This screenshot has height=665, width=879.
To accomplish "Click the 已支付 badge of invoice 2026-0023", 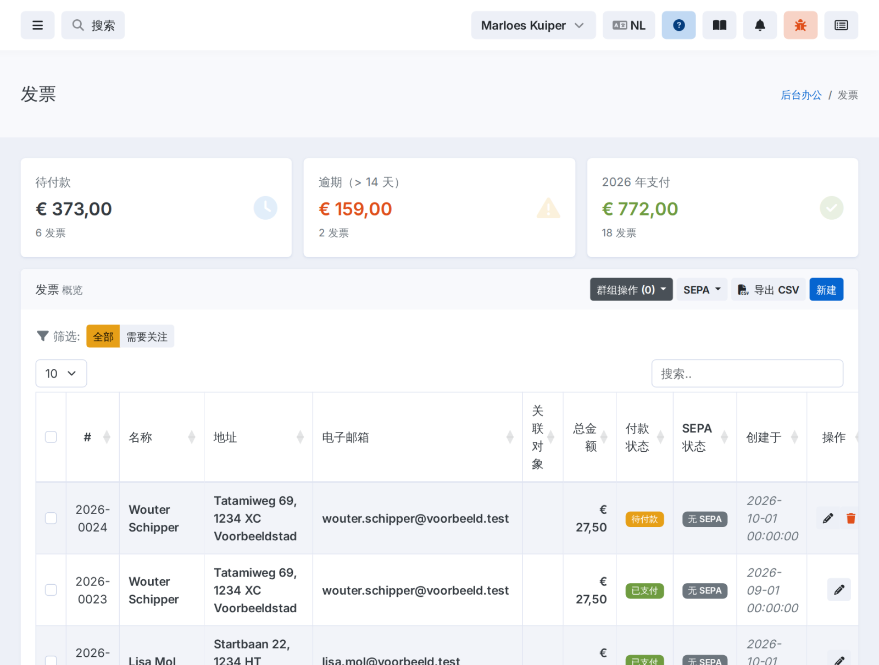I will click(644, 591).
